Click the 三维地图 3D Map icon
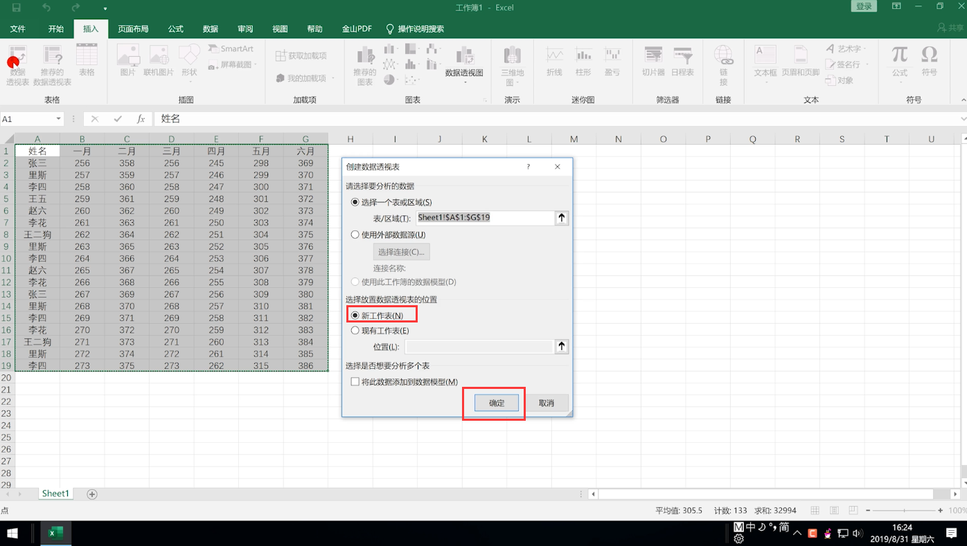 (x=513, y=66)
